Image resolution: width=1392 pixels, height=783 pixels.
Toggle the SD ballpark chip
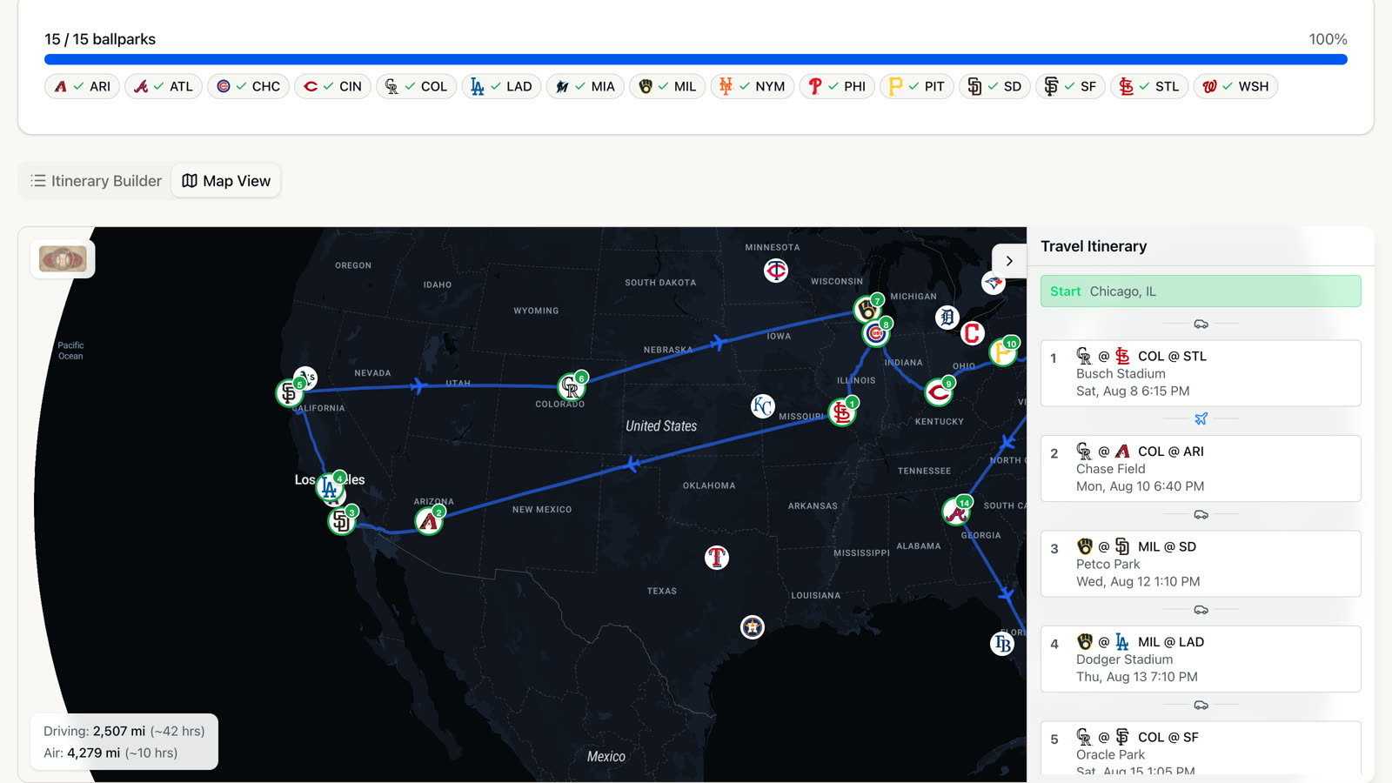[x=994, y=86]
